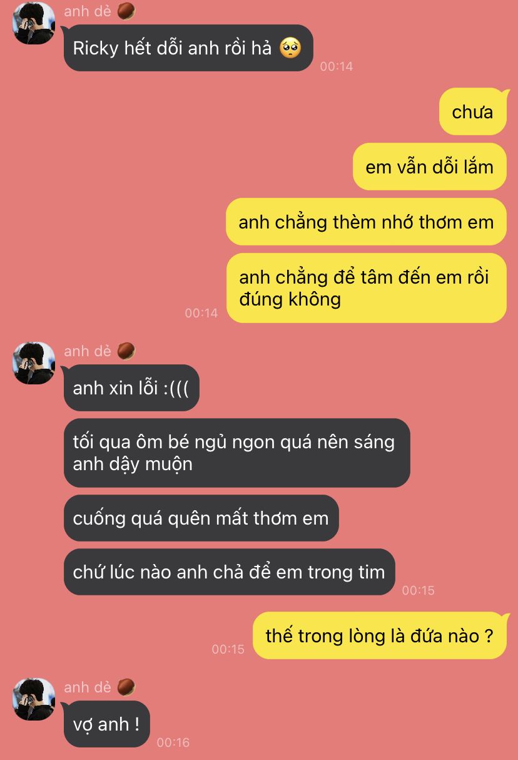This screenshot has height=760, width=518.
Task: Tap the bottom profile avatar beside 'vợ anh !'
Action: click(34, 699)
